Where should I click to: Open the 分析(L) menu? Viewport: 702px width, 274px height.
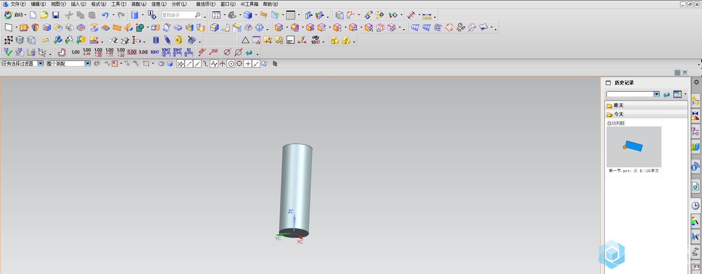click(x=179, y=4)
